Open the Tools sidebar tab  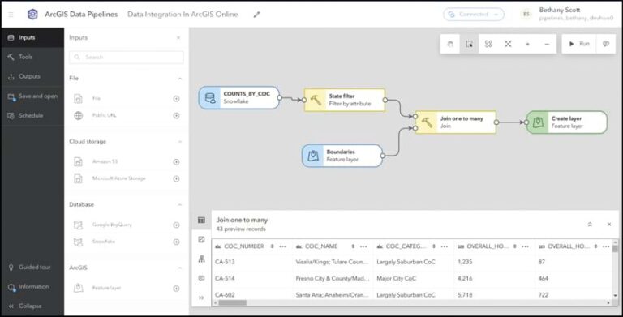coord(32,58)
